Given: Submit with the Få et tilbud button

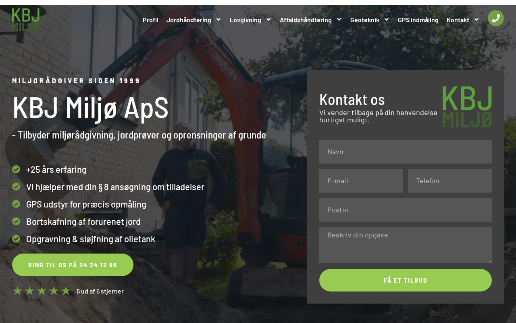Looking at the screenshot, I should [x=406, y=280].
